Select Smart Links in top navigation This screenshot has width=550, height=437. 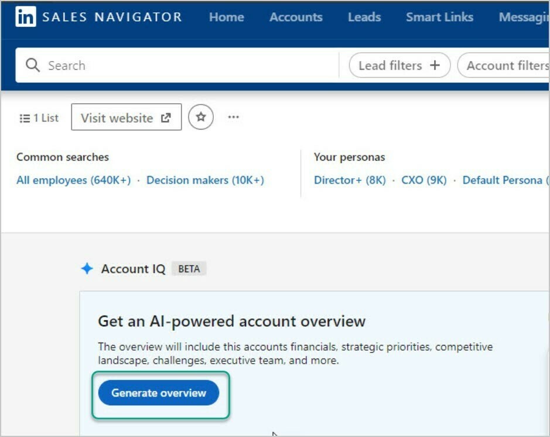coord(439,17)
